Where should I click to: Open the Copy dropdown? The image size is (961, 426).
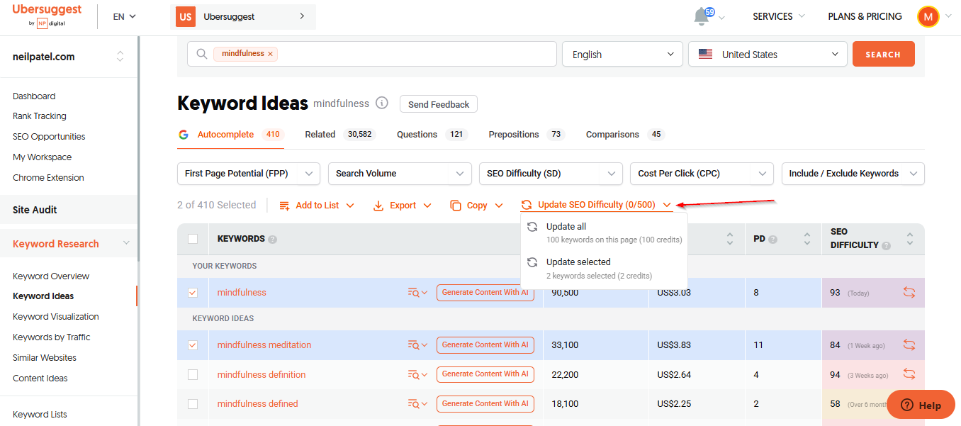[476, 206]
